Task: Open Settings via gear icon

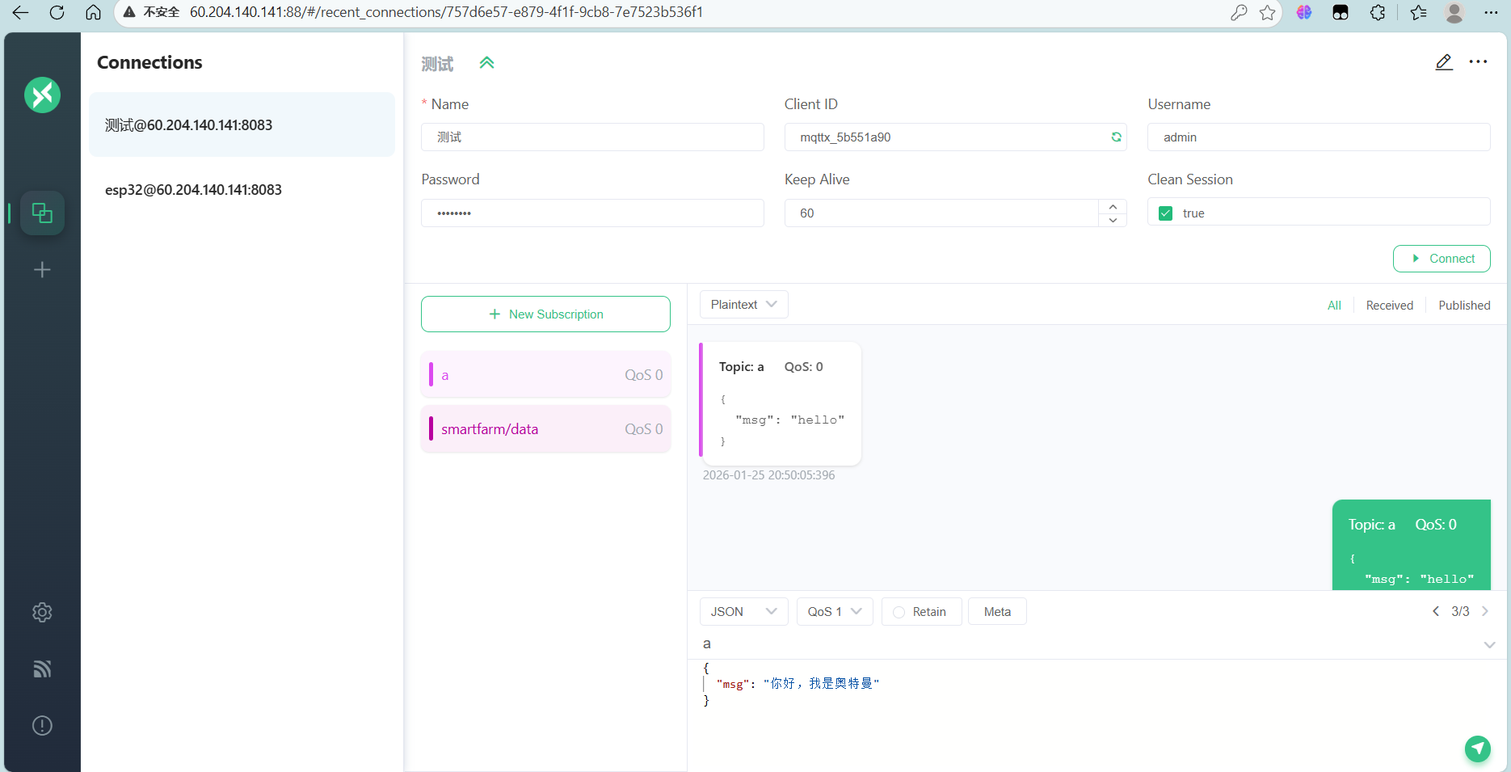Action: [x=42, y=613]
